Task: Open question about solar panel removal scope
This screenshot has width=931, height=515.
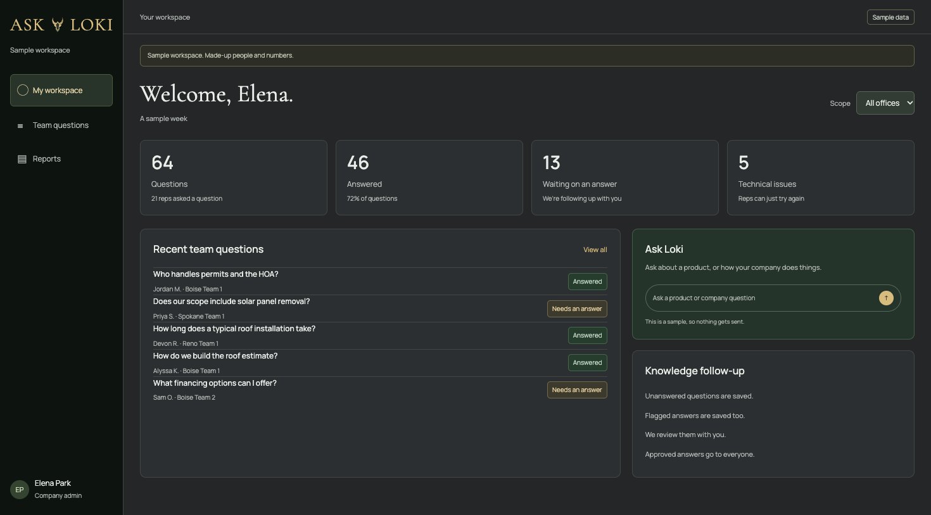Action: point(232,302)
